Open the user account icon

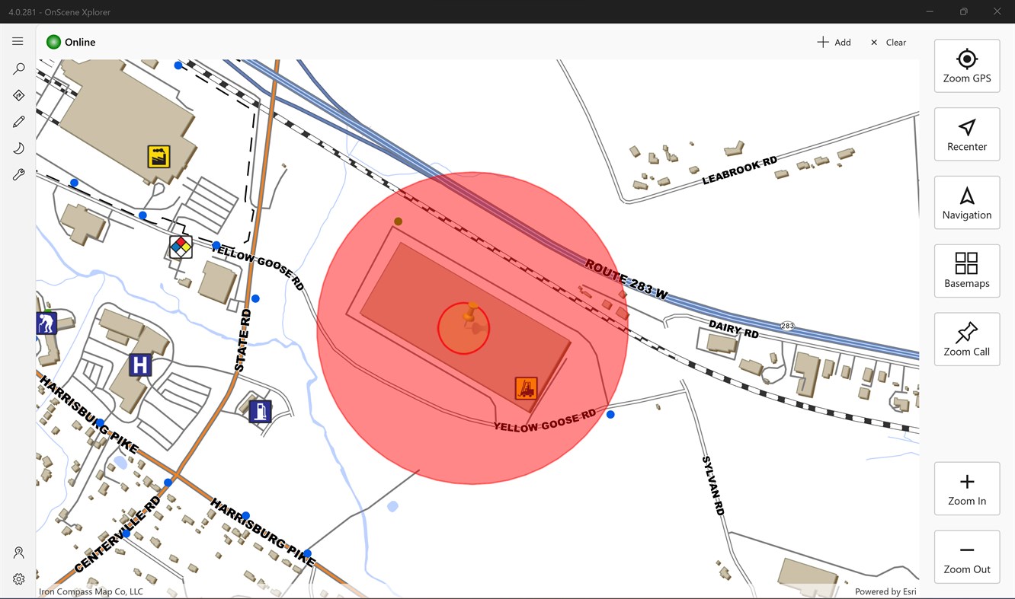click(x=18, y=552)
